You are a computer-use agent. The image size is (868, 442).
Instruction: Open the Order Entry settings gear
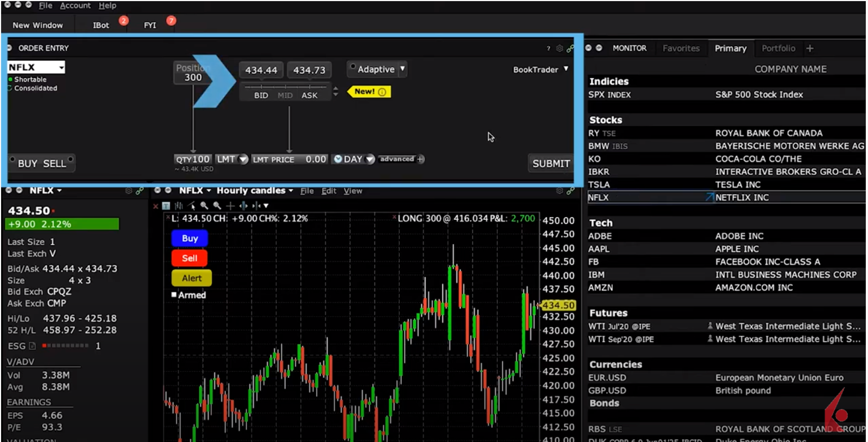click(x=559, y=48)
